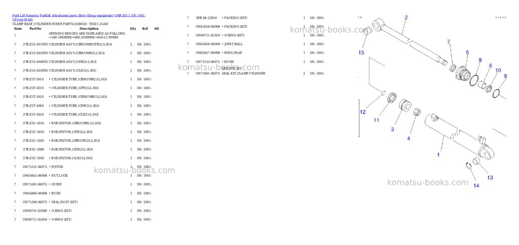This screenshot has width=519, height=245.
Task: Click callout number 5 in the diagram
Action: click(467, 53)
